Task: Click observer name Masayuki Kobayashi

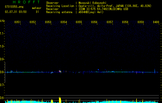Action: [92, 3]
